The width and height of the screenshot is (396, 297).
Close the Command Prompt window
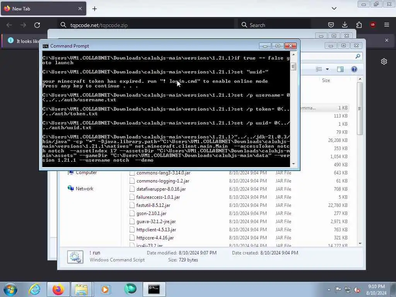[x=290, y=46]
